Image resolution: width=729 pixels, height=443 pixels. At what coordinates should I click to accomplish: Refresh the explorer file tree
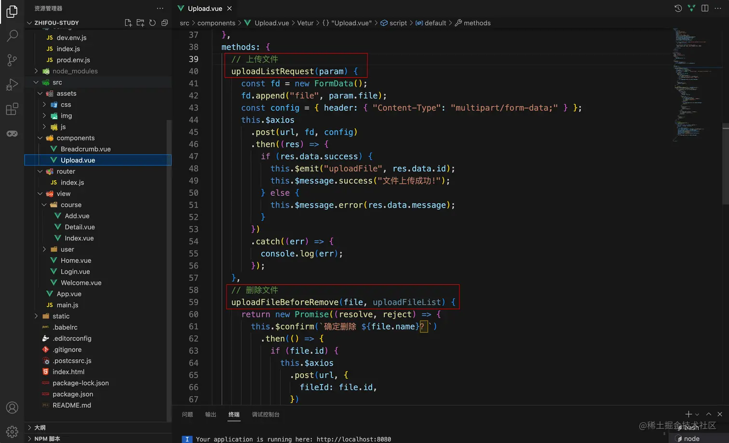point(152,23)
